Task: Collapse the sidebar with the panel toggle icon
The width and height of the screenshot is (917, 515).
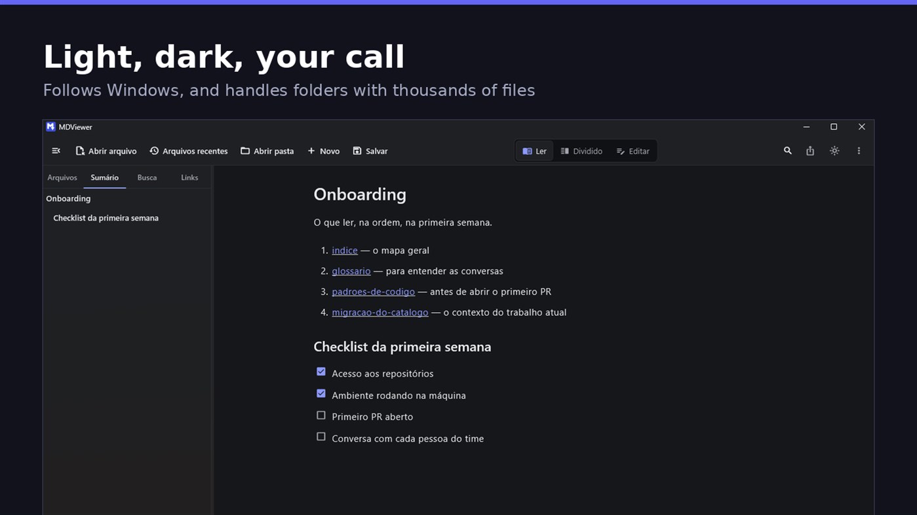Action: coord(56,151)
